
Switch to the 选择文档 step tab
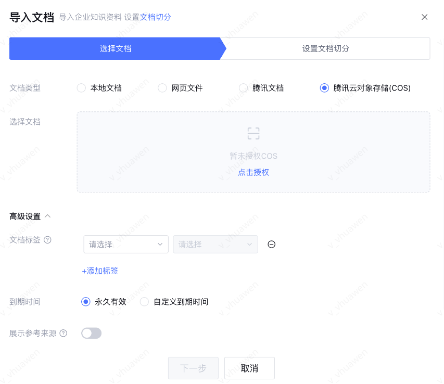(x=116, y=49)
